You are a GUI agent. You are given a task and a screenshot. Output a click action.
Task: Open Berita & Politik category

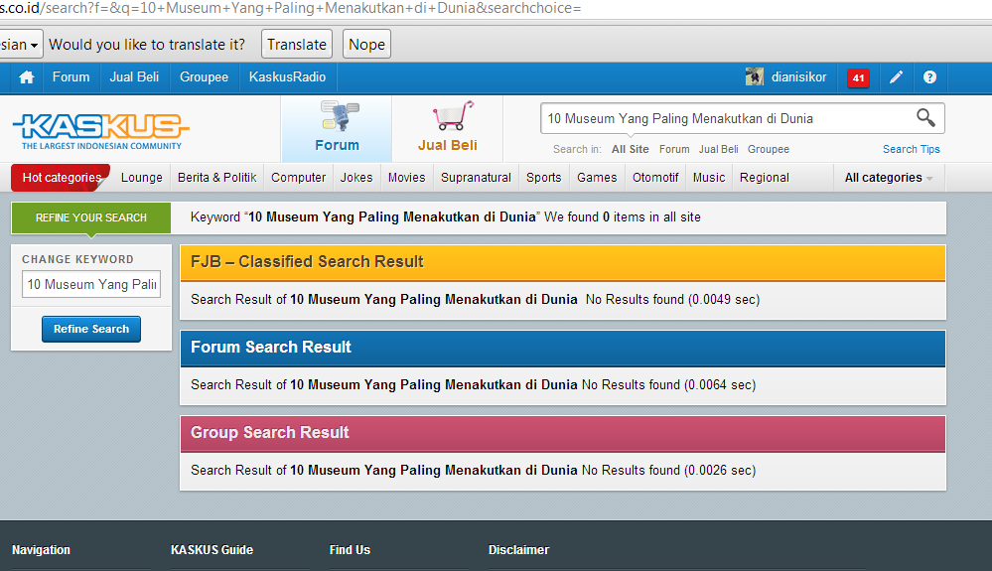[x=217, y=178]
